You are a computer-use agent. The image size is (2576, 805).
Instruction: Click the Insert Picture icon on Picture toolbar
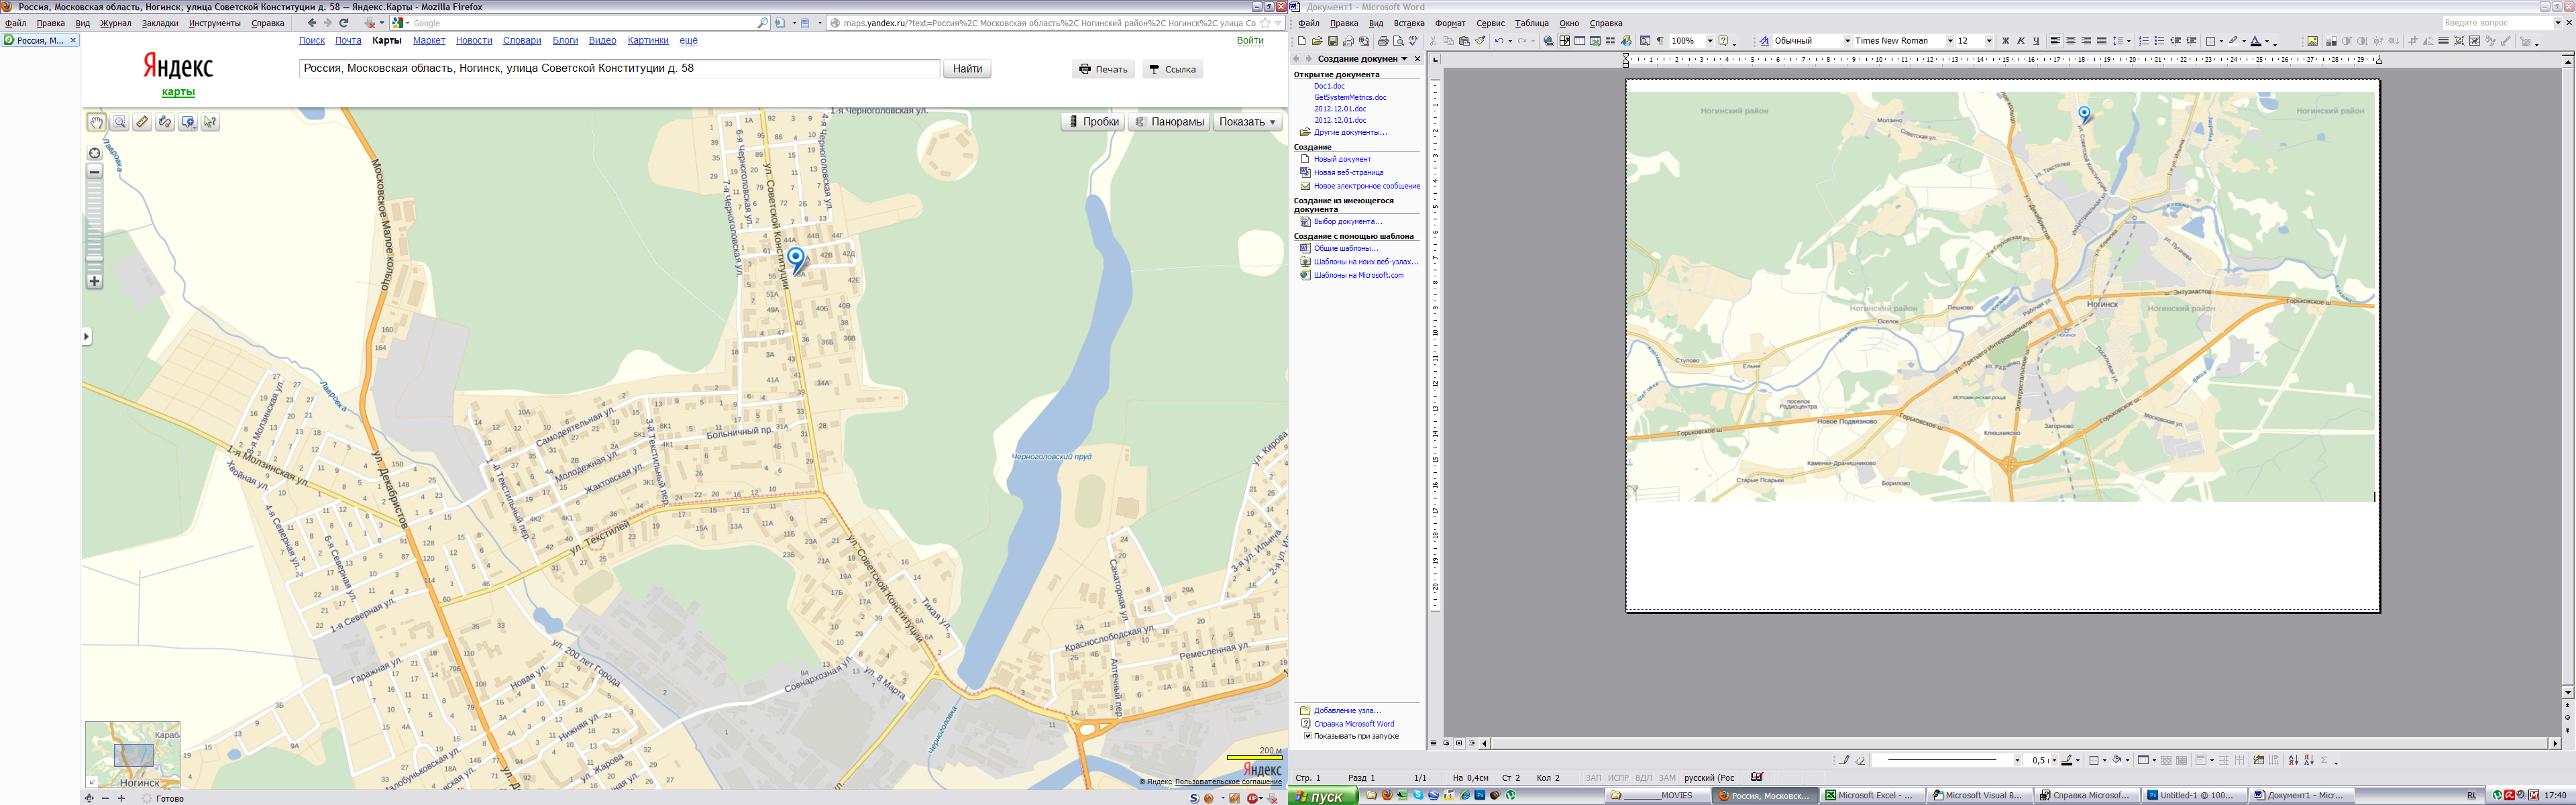click(x=2312, y=41)
